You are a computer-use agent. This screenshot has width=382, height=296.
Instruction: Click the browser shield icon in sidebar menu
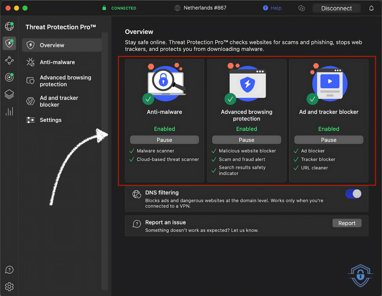(31, 80)
